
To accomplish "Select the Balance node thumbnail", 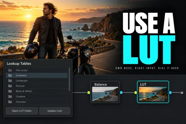I will [x=105, y=94].
